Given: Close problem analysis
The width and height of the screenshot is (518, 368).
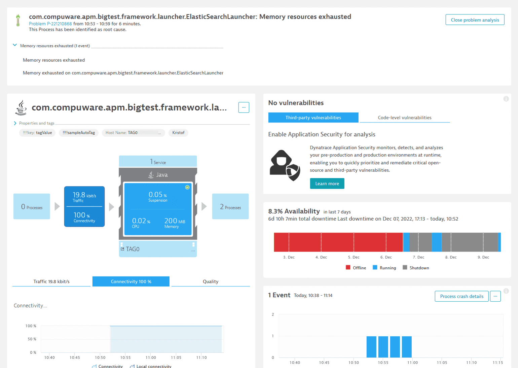Looking at the screenshot, I should click(x=475, y=20).
